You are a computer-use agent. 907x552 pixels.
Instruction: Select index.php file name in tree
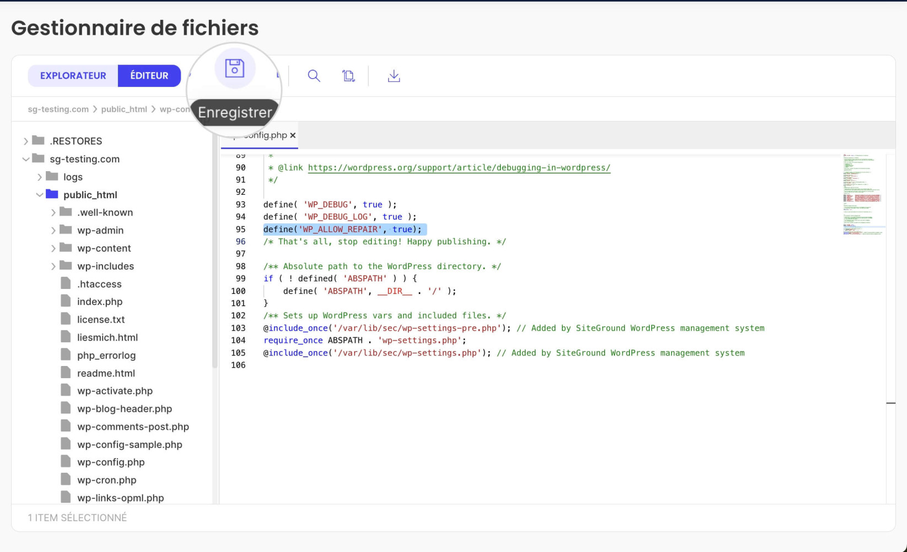[x=100, y=302]
